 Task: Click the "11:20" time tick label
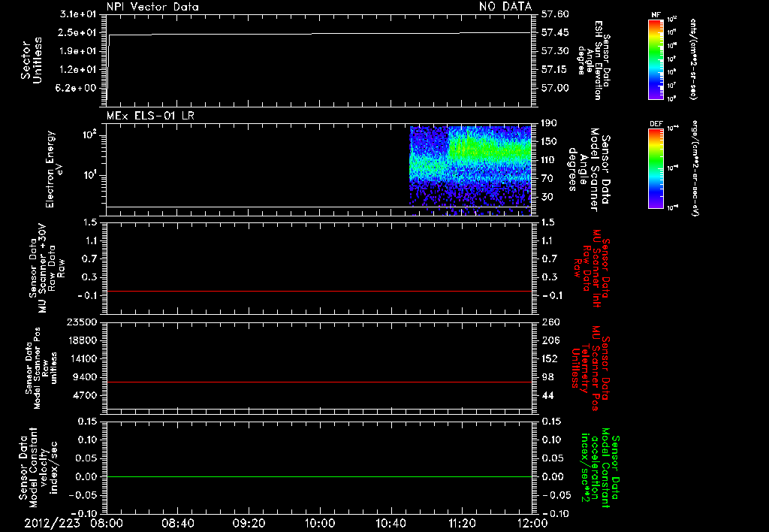[462, 523]
